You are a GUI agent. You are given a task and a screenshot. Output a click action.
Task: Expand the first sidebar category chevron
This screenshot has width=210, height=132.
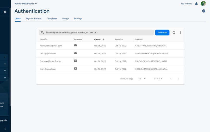click(x=5, y=57)
